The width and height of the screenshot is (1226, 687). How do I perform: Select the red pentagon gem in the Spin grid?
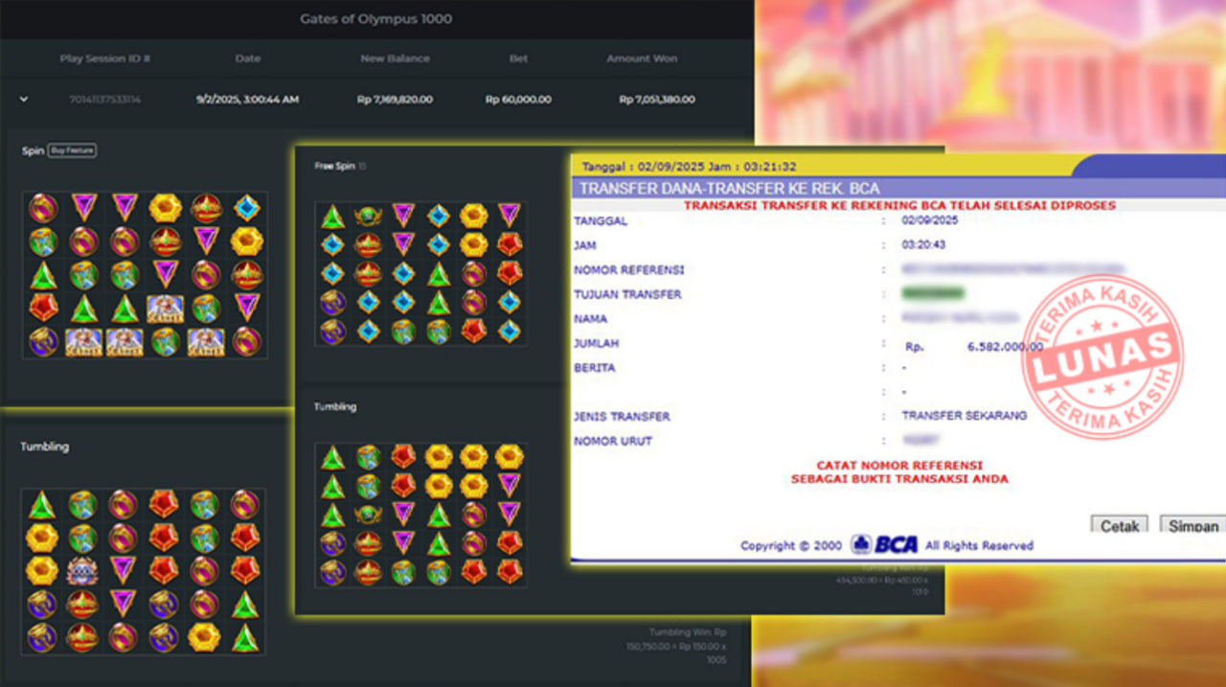coord(42,308)
